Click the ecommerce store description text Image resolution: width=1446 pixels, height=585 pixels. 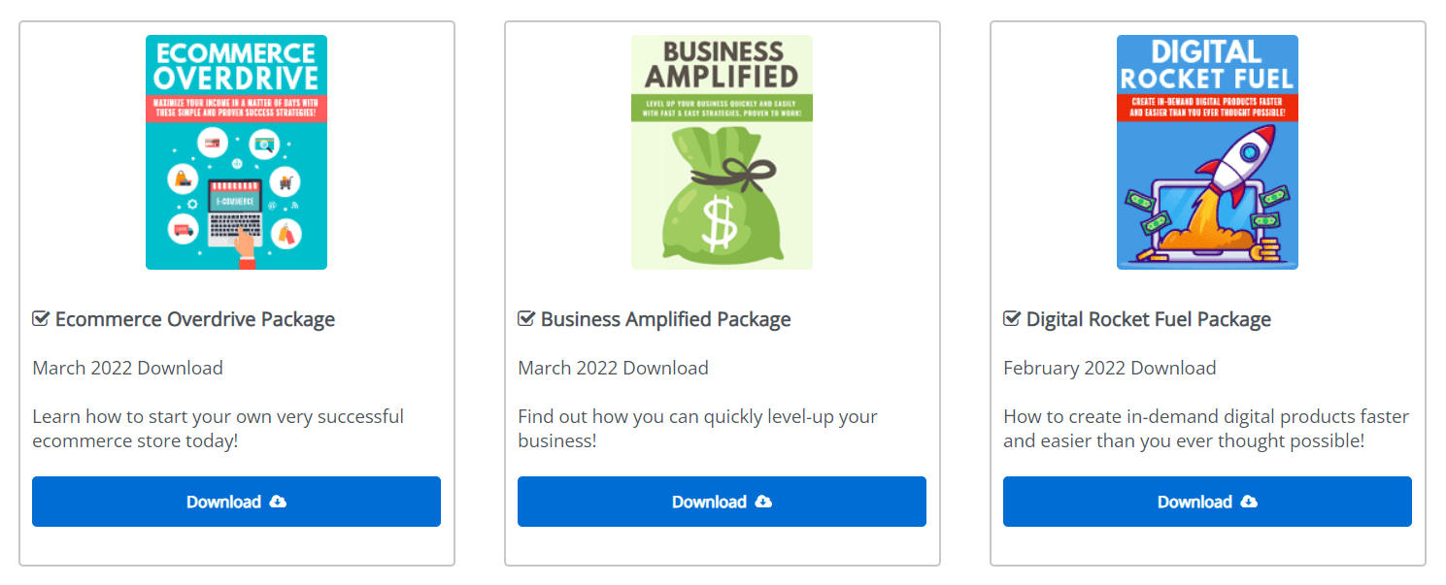coord(218,429)
